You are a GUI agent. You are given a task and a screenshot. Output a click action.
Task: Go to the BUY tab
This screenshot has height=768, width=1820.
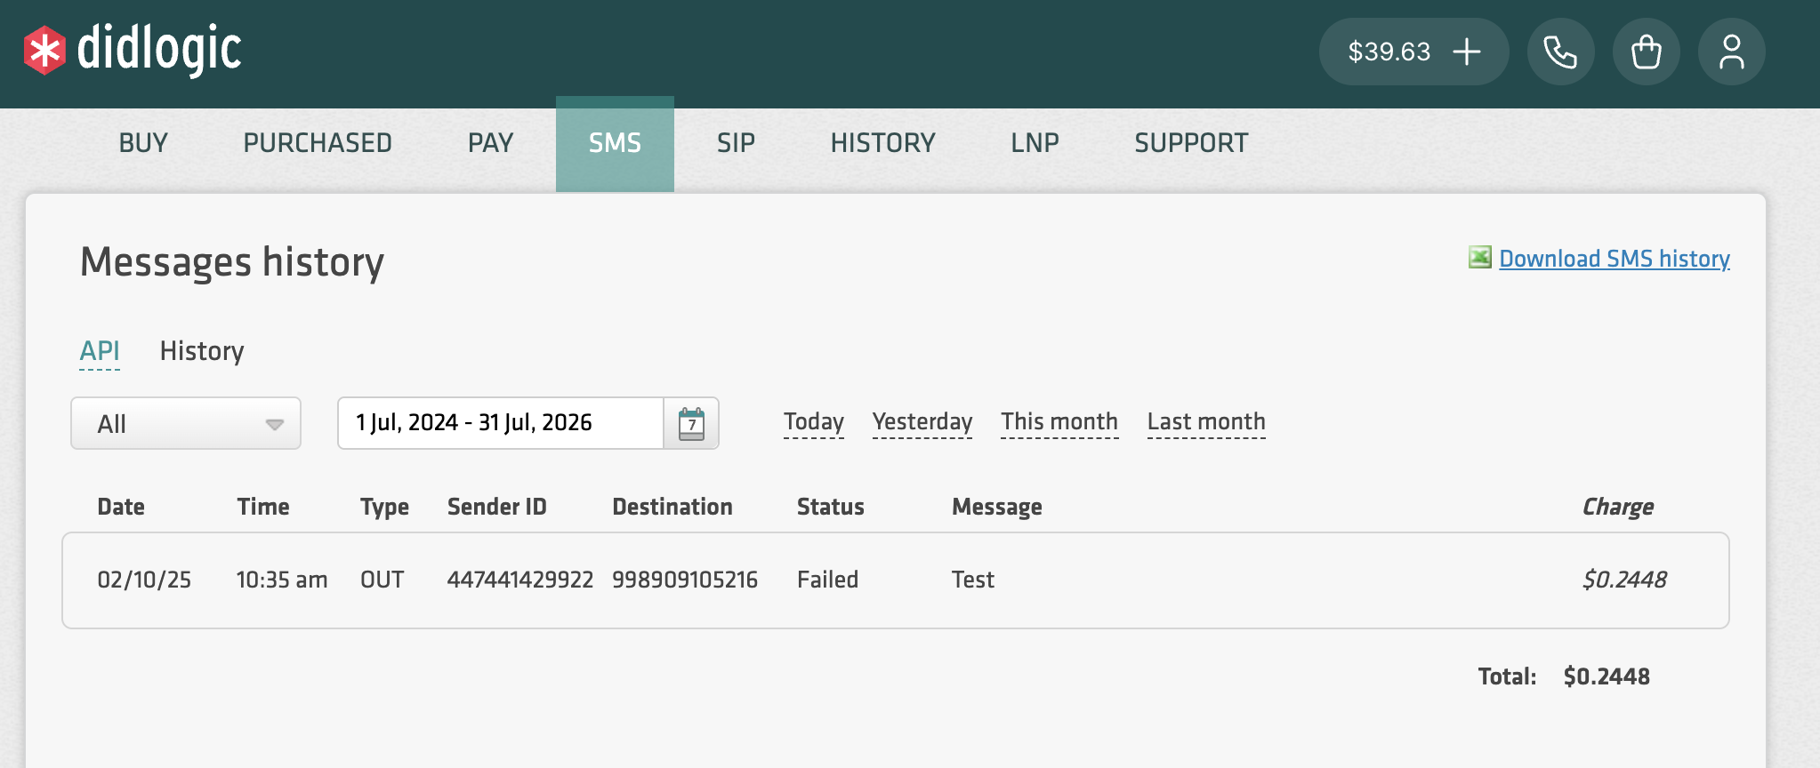[x=143, y=143]
